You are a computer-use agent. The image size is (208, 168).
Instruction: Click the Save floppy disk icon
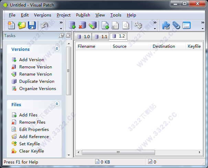32,25
